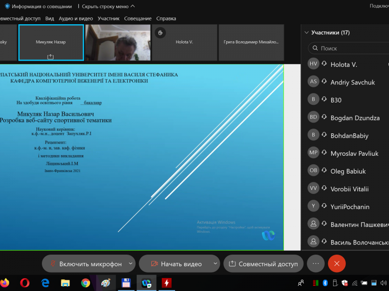
Task: Open Информация о совещании shield icon
Action: pyautogui.click(x=7, y=6)
